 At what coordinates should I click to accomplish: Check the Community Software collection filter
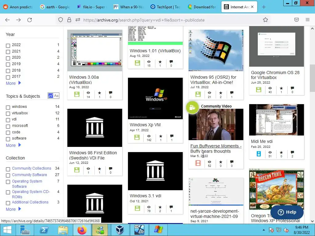pyautogui.click(x=8, y=175)
